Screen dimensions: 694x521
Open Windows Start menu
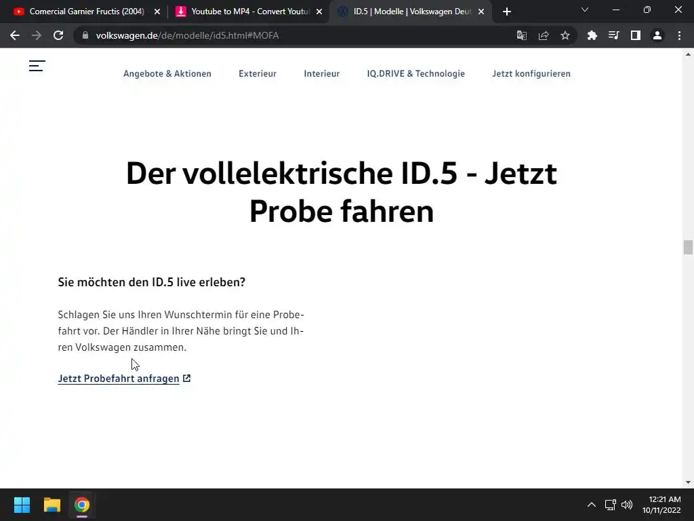22,505
